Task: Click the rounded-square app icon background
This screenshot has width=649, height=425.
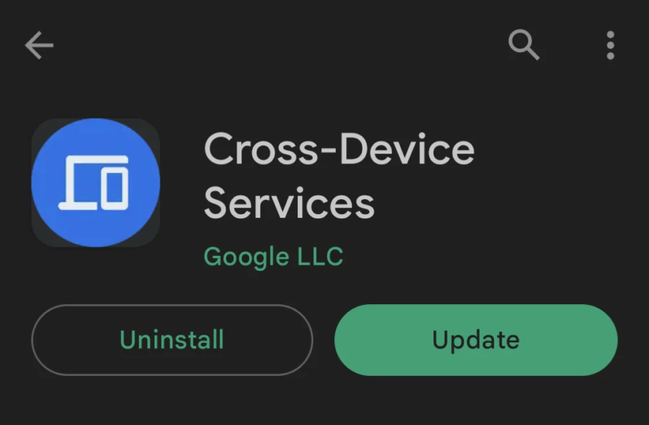Action: [95, 183]
